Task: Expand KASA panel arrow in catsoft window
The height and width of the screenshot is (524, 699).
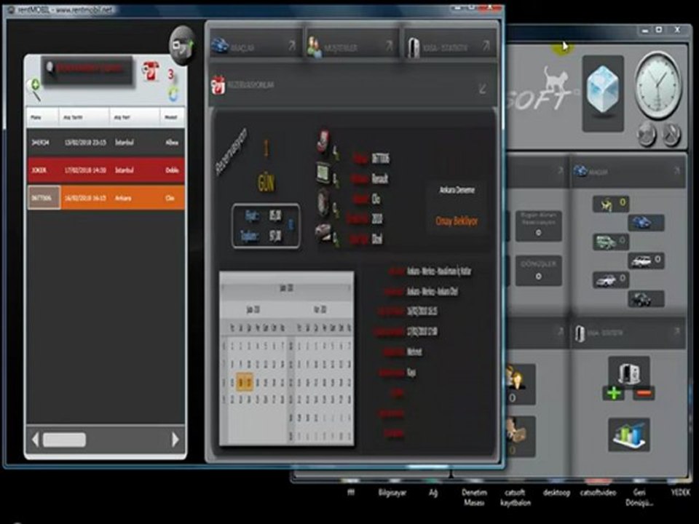Action: point(676,332)
